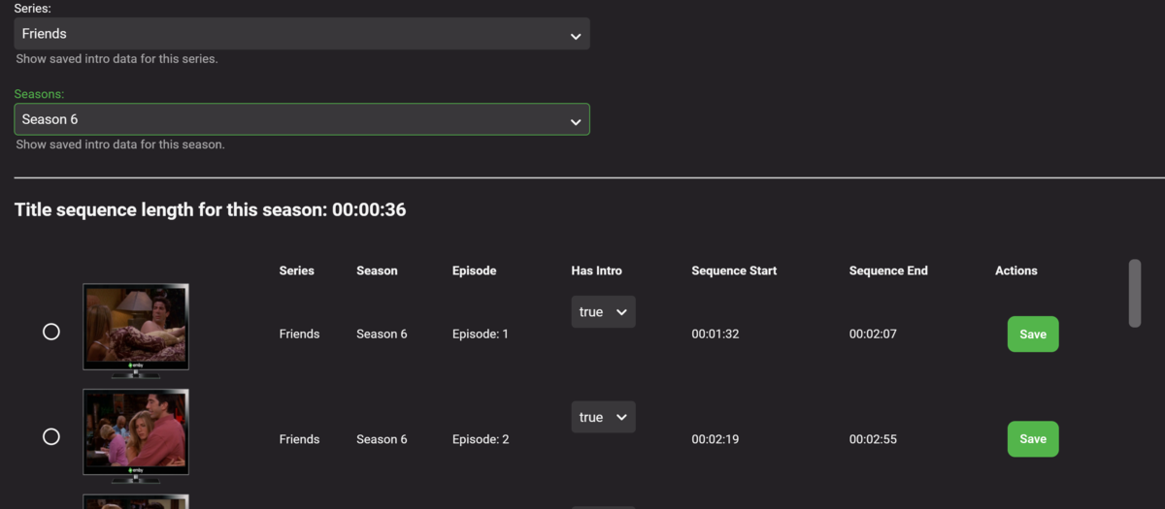Open the Series dropdown showing Friends
The width and height of the screenshot is (1165, 509).
click(x=301, y=34)
